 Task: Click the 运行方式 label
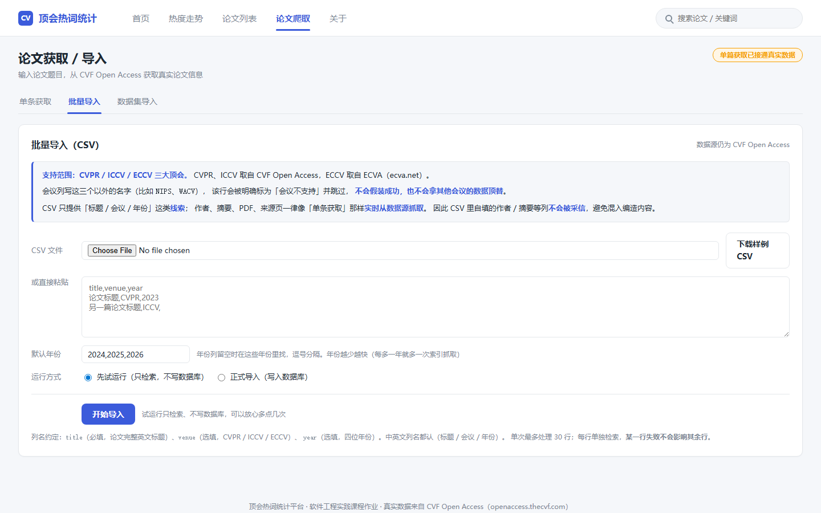tap(46, 377)
